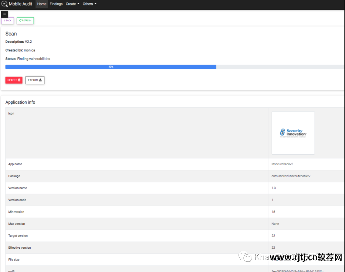
Task: Delete the scan with DELETE button
Action: 14,80
